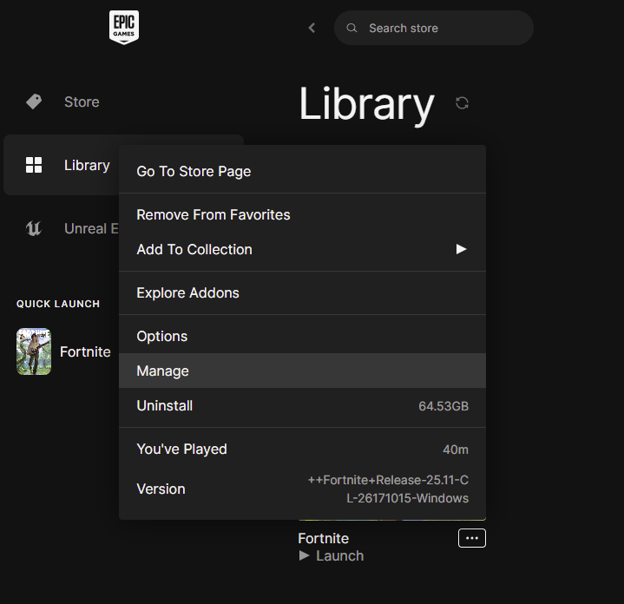Click the Store tag icon
This screenshot has height=604, width=624.
coord(34,102)
